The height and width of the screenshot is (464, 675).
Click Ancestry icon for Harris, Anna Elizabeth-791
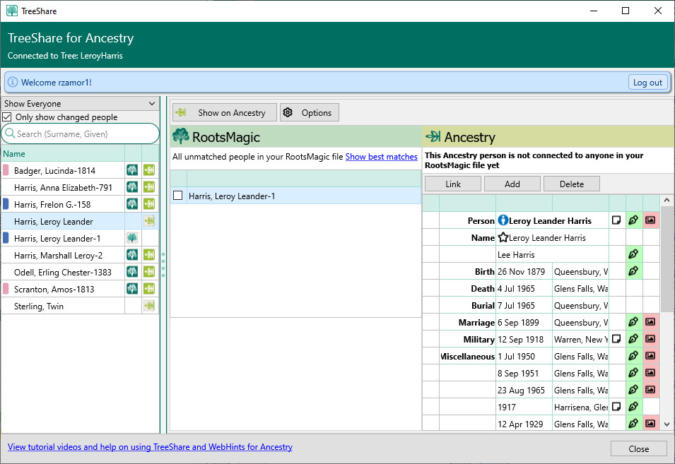click(x=149, y=187)
